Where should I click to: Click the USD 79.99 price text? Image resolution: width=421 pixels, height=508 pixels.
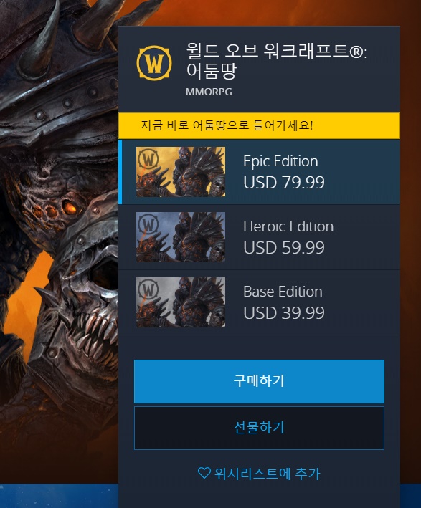point(284,183)
